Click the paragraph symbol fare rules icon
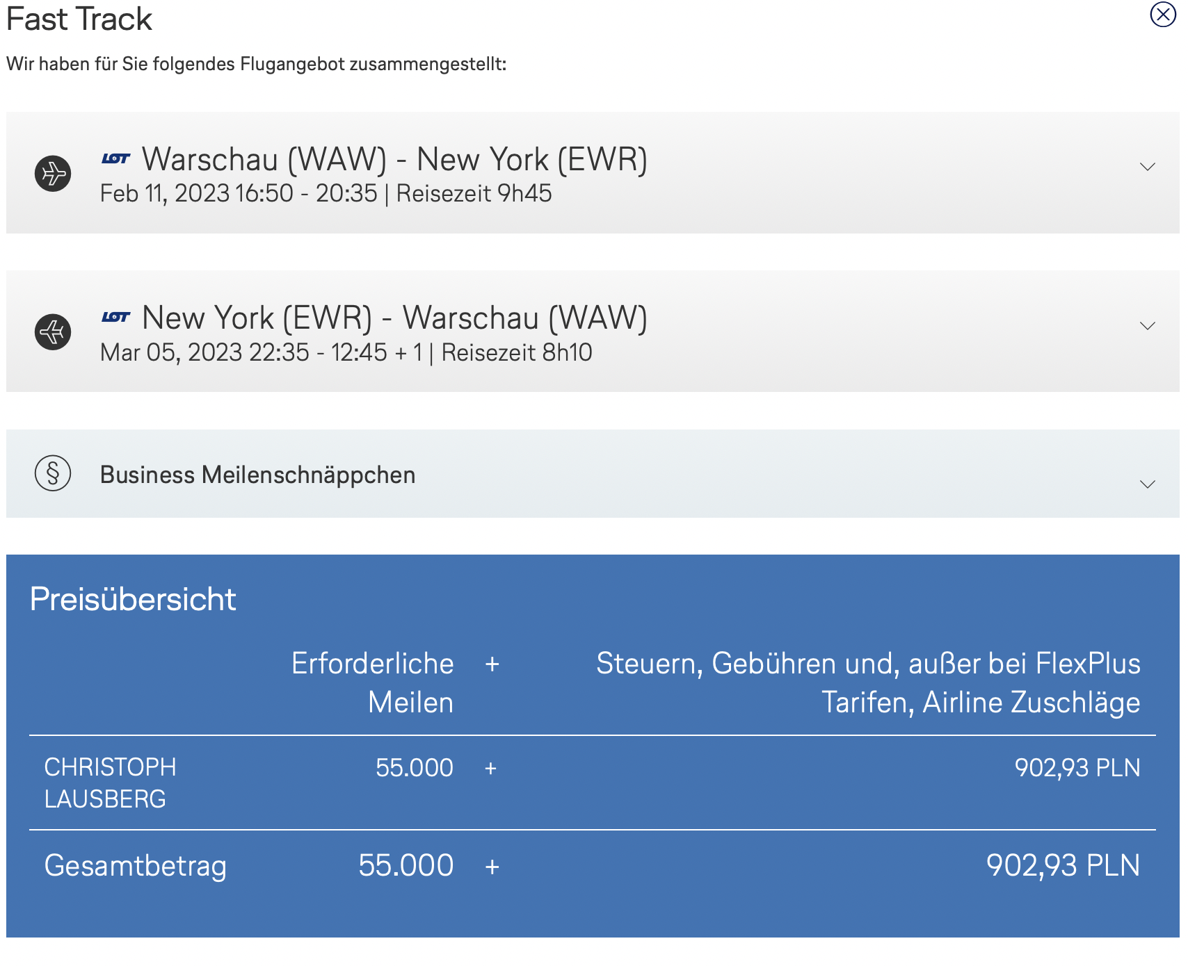Screen dimensions: 1188x966 pyautogui.click(x=53, y=474)
